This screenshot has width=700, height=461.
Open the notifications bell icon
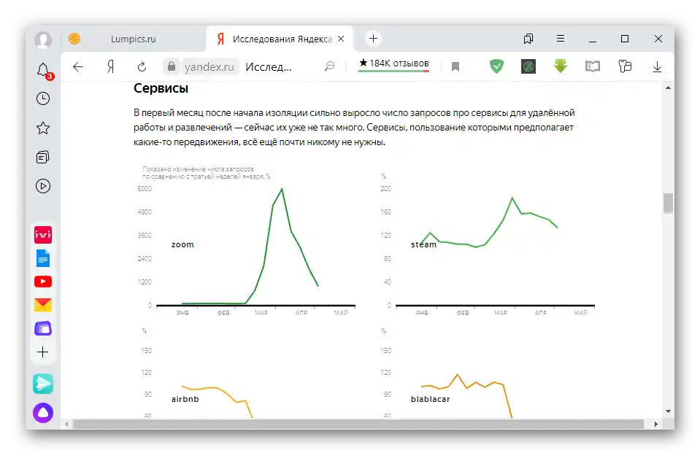[x=43, y=70]
